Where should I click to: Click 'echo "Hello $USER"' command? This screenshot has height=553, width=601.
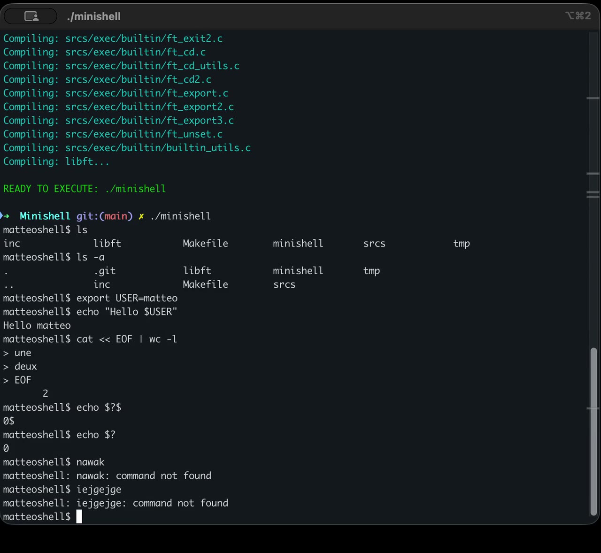[x=127, y=312]
